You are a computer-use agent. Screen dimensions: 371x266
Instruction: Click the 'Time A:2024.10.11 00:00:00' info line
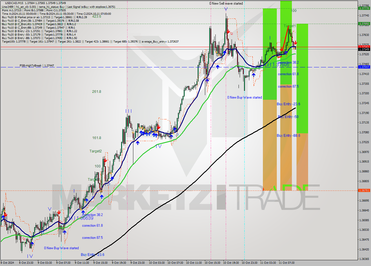[56, 14]
